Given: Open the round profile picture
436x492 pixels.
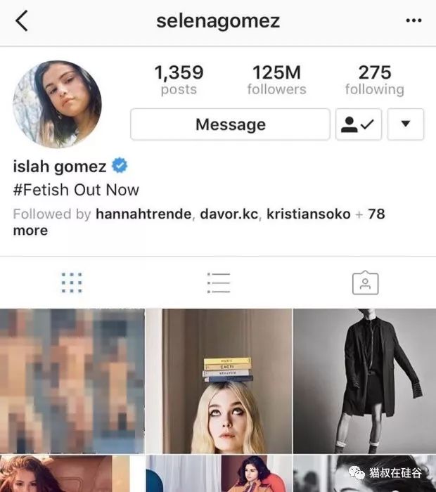Looking at the screenshot, I should [x=57, y=104].
